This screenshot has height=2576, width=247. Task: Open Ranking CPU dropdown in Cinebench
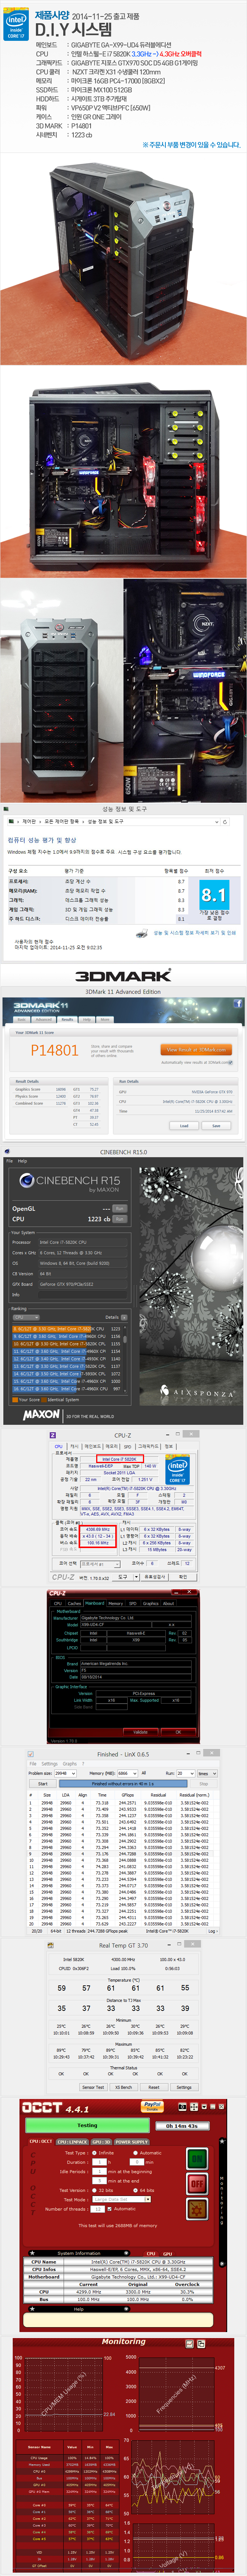tap(26, 1317)
